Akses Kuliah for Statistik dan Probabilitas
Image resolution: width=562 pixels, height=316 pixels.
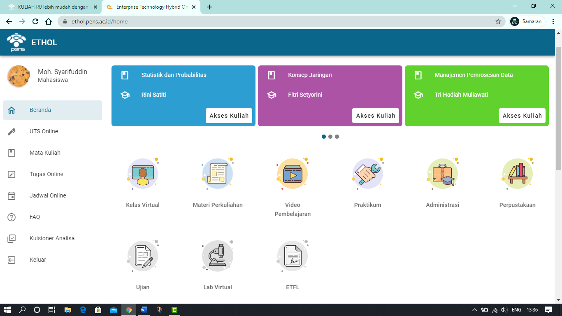[x=229, y=116]
